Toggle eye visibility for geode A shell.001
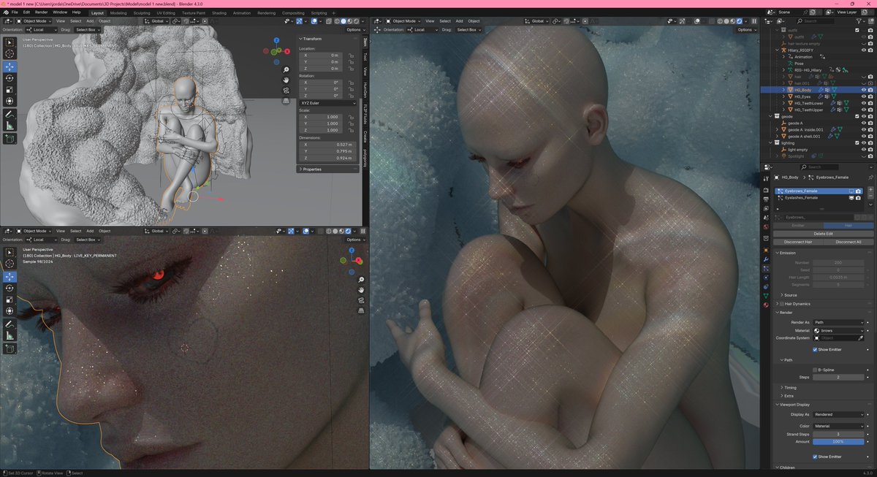This screenshot has height=477, width=877. 863,136
